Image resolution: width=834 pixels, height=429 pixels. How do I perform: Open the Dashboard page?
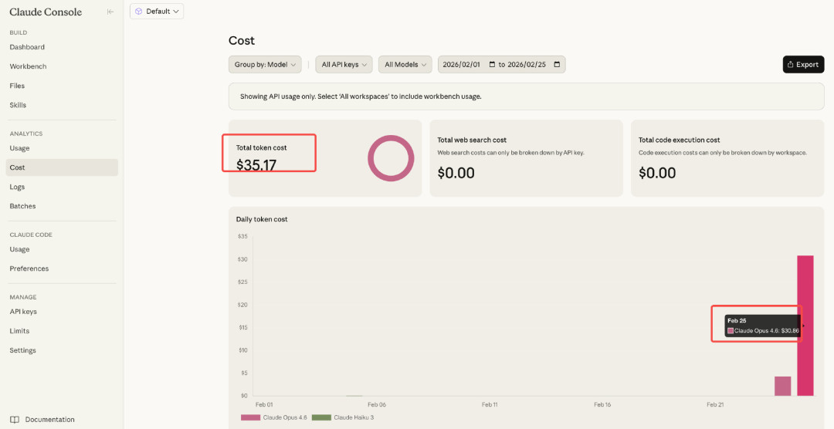tap(27, 47)
